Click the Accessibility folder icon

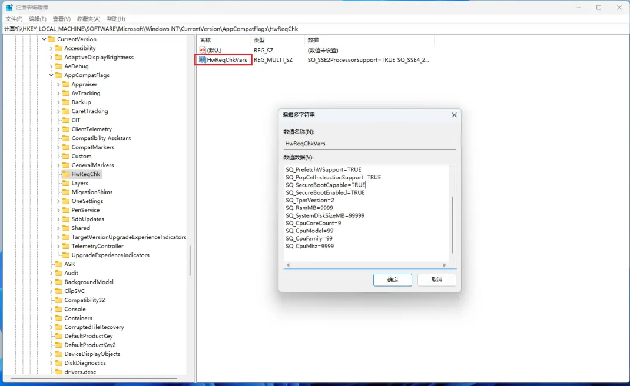(x=59, y=48)
